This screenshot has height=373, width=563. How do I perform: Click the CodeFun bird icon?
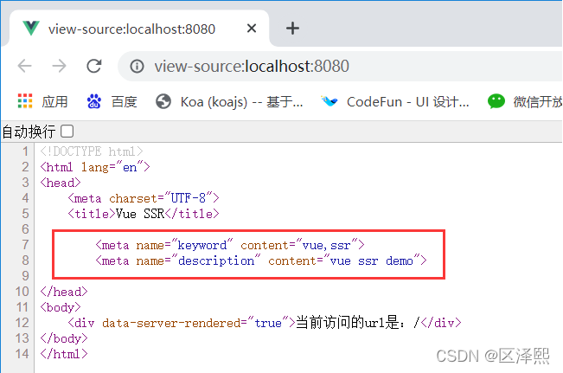329,101
